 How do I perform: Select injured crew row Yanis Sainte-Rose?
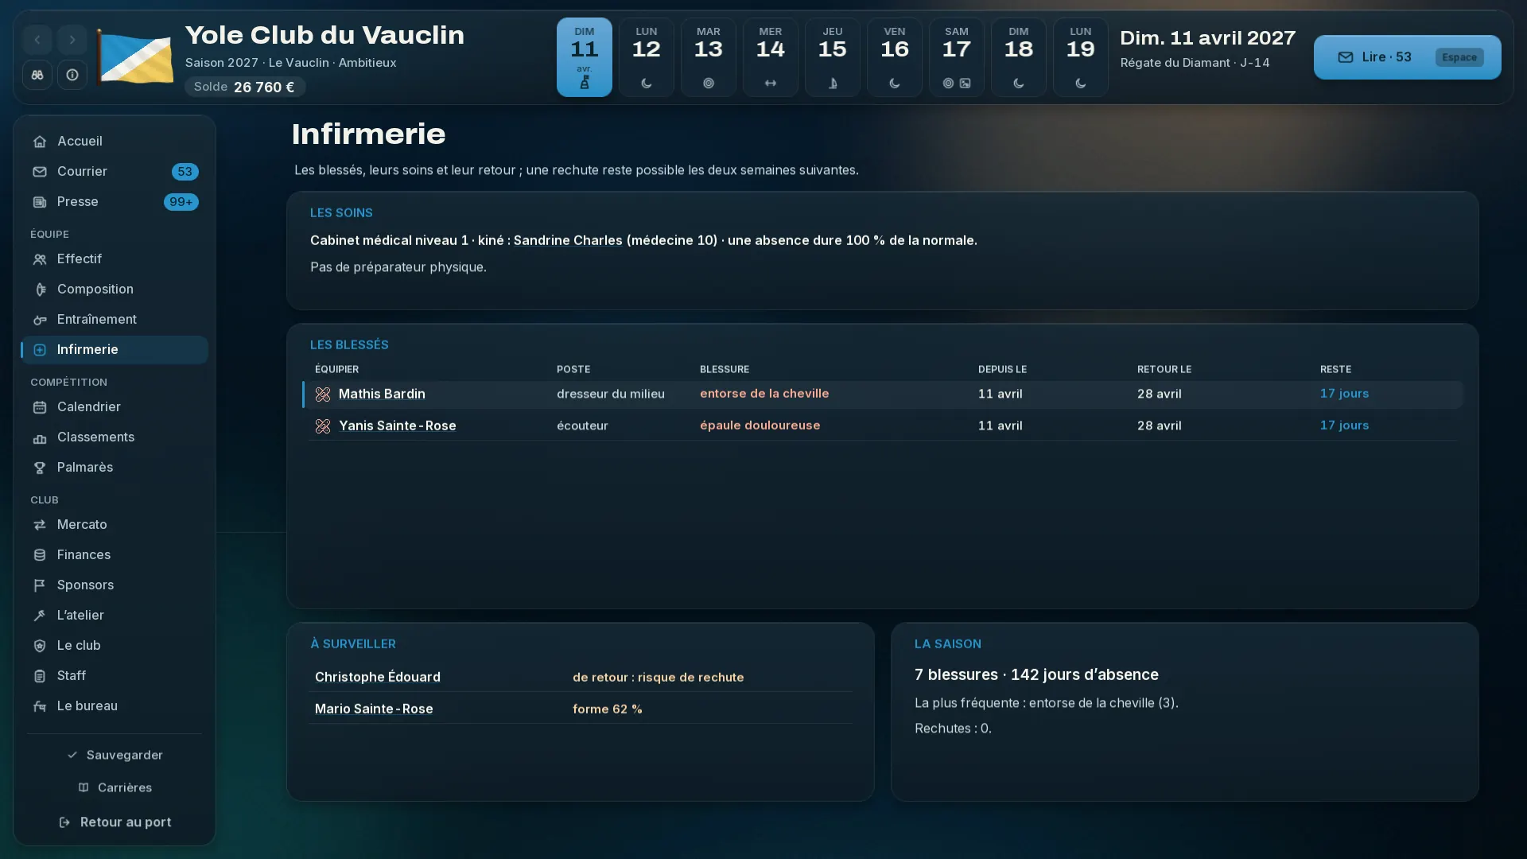(883, 426)
